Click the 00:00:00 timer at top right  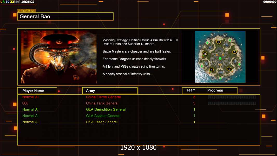(x=270, y=2)
